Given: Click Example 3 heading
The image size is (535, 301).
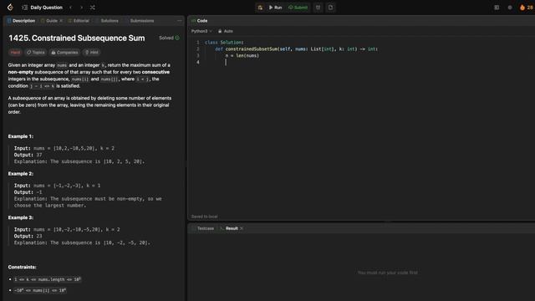Looking at the screenshot, I should [21, 217].
